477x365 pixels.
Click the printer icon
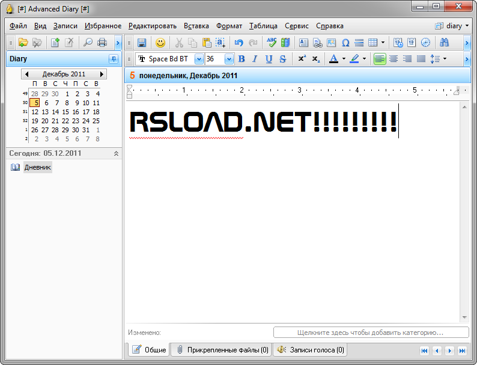[x=102, y=43]
